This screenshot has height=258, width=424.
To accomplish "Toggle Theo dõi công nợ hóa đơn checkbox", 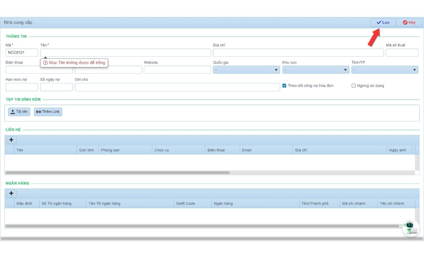I will tap(284, 86).
